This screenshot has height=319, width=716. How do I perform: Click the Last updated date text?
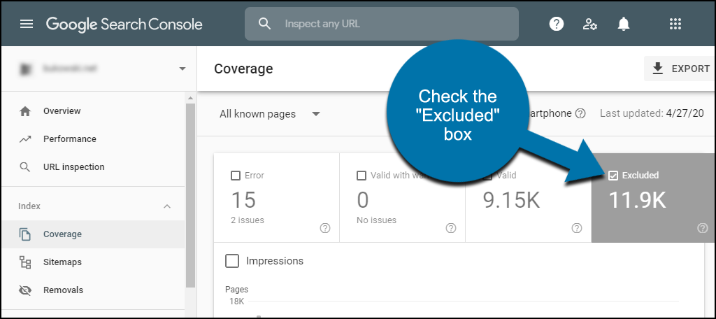652,114
